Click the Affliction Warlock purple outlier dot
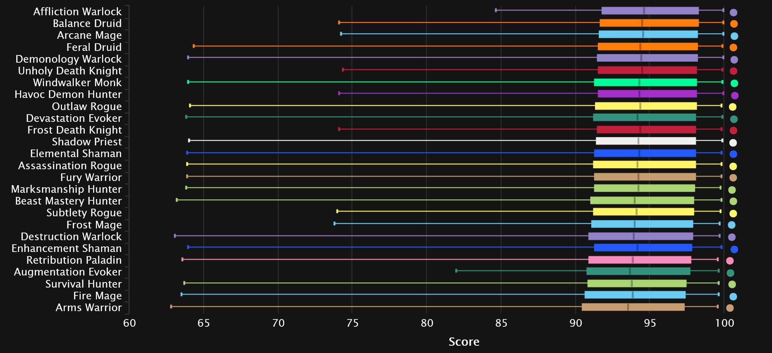 click(x=733, y=12)
